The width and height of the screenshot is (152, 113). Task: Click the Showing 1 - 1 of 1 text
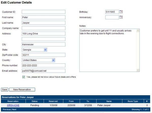[140, 109]
